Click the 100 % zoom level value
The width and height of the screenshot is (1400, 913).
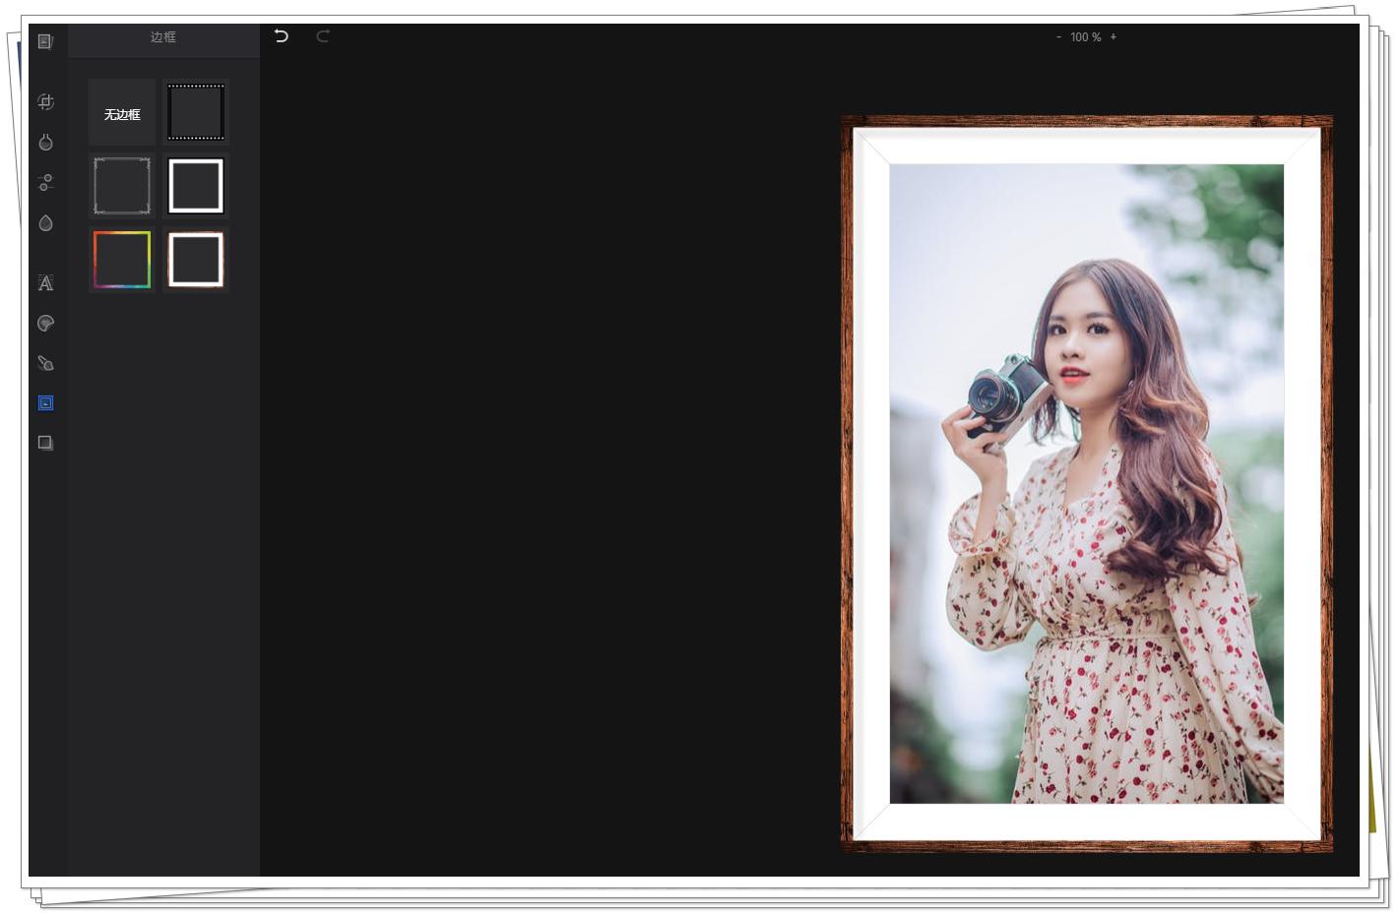click(1086, 37)
